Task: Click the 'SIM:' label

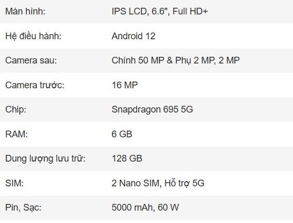Action: tap(14, 183)
